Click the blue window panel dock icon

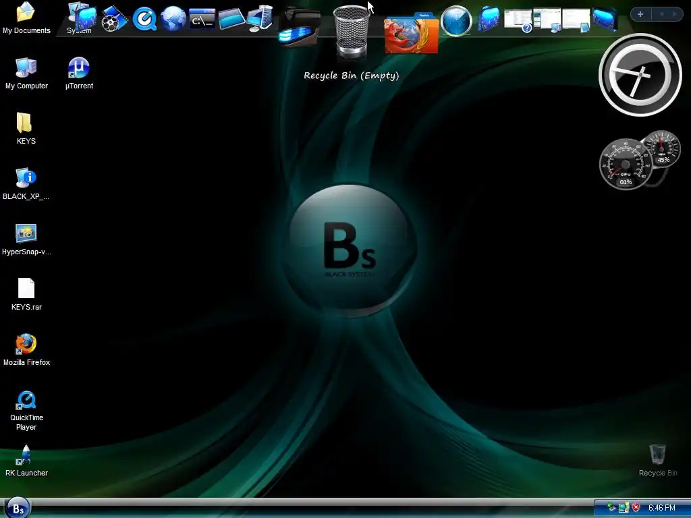point(231,20)
